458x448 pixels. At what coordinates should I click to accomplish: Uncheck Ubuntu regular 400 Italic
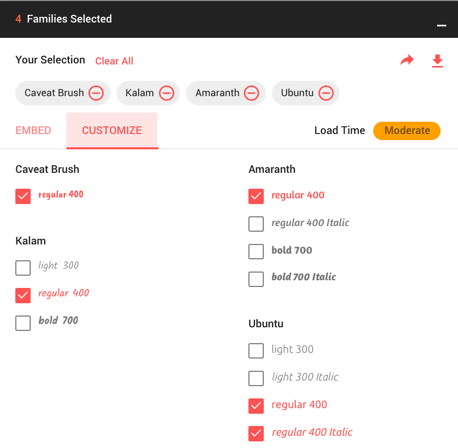coord(256,433)
